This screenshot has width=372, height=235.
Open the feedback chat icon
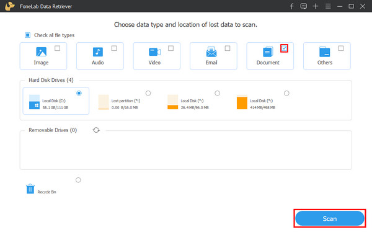303,6
